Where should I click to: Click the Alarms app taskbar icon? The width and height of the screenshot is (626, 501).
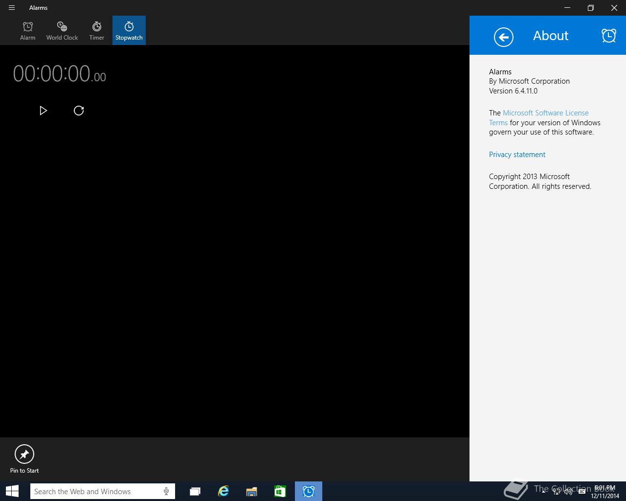tap(309, 491)
